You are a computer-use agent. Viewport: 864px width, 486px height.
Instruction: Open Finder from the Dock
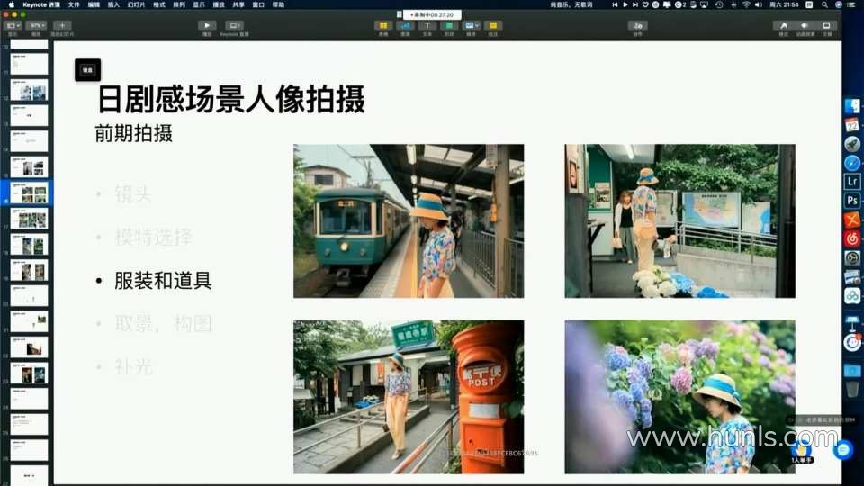pyautogui.click(x=852, y=106)
